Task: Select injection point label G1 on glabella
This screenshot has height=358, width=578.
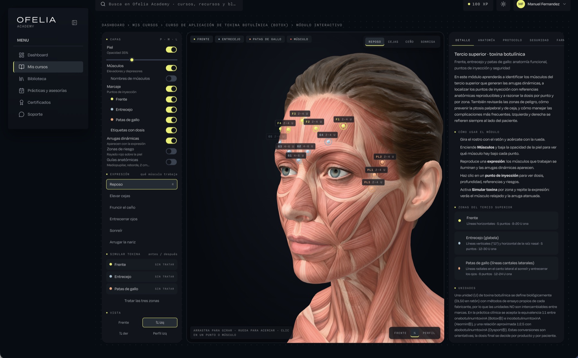Action: click(295, 156)
